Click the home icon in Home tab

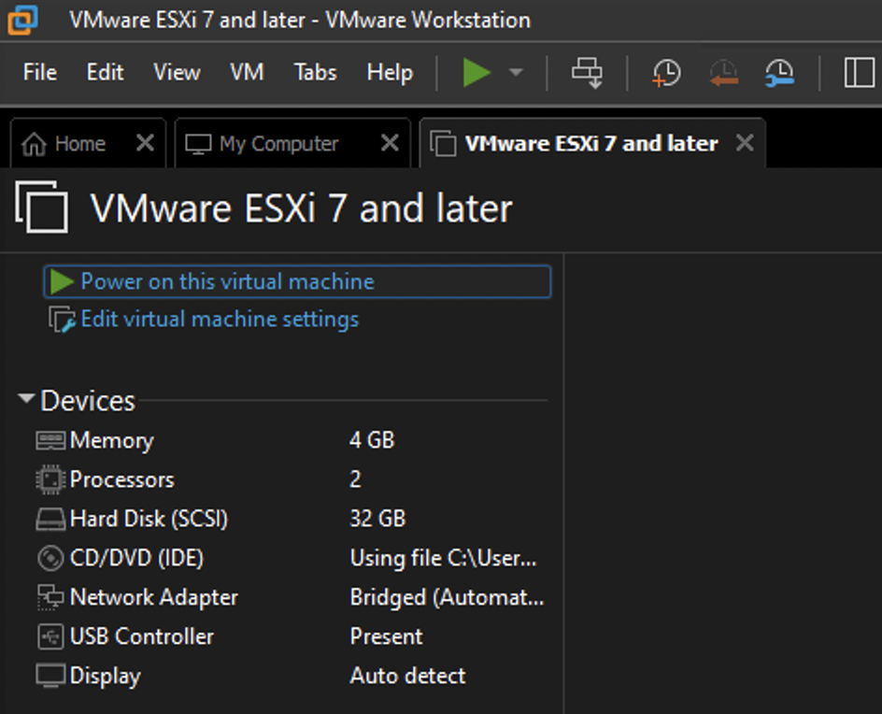pyautogui.click(x=34, y=144)
